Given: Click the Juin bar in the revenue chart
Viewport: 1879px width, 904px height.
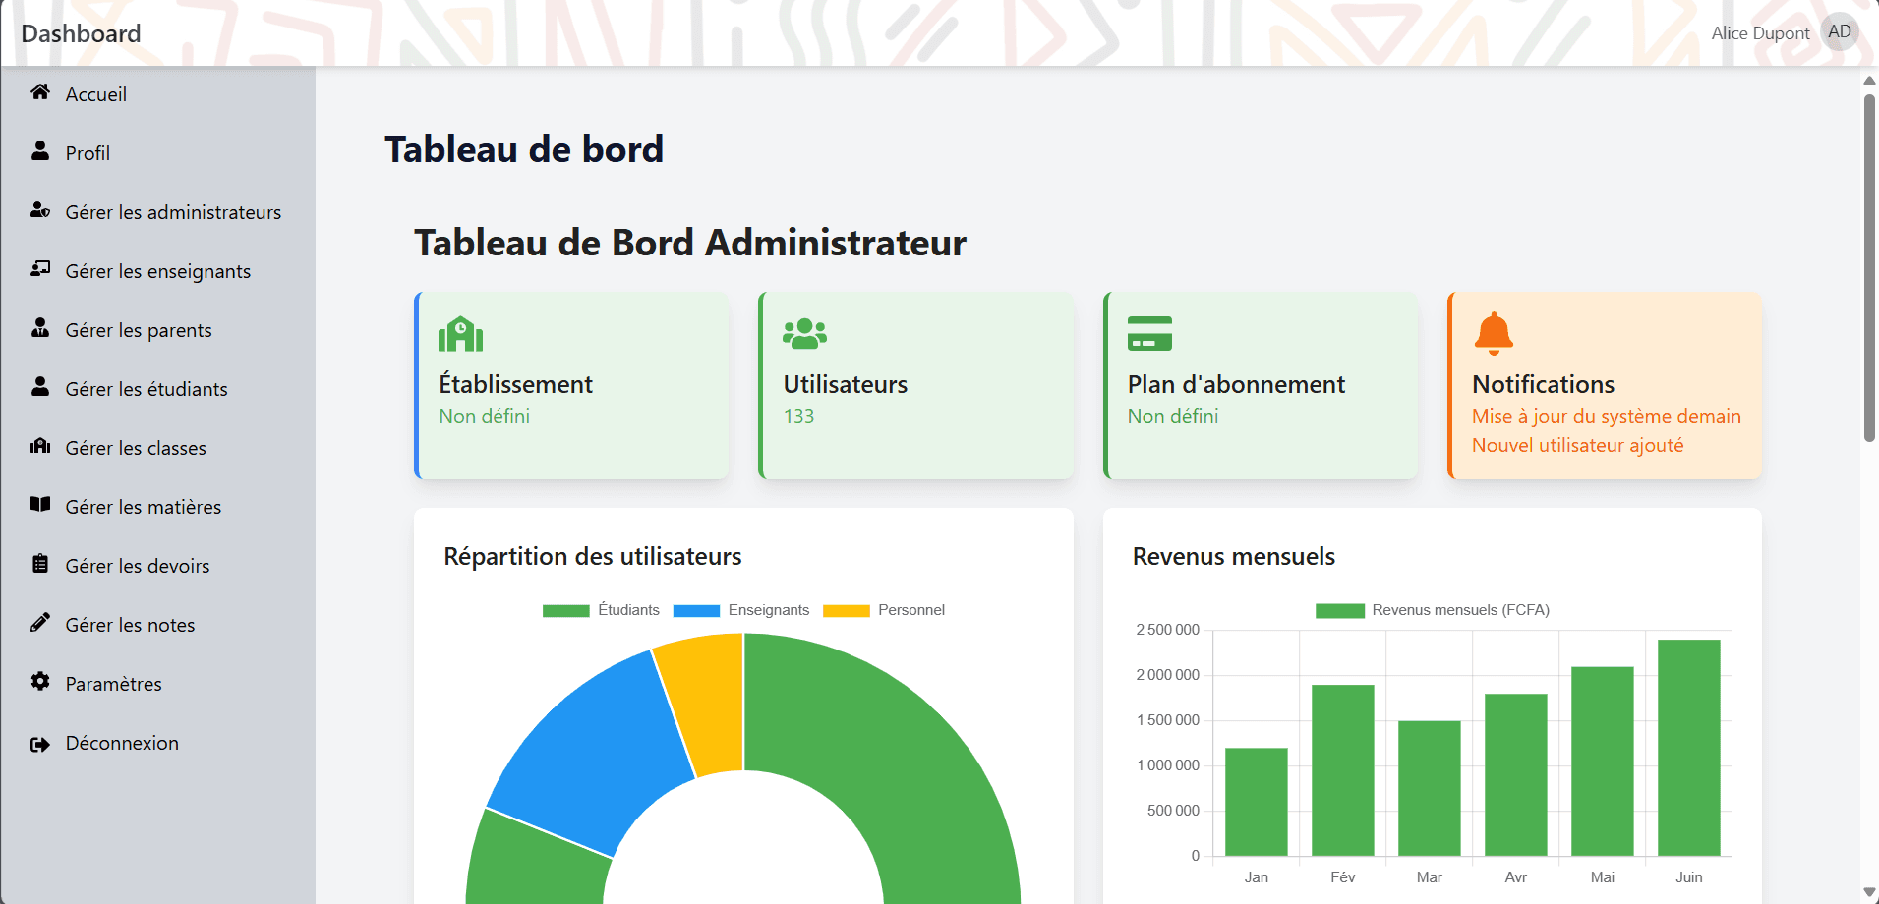Looking at the screenshot, I should tap(1688, 747).
